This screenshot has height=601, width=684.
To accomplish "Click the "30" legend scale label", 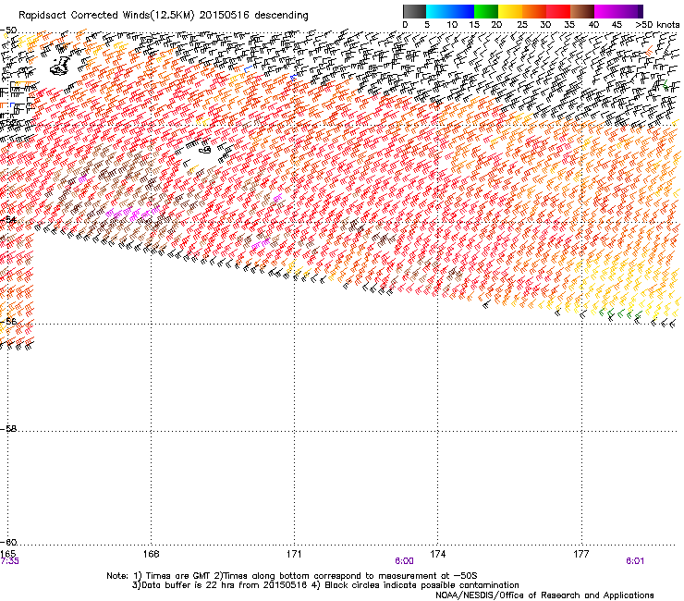I will 545,25.
